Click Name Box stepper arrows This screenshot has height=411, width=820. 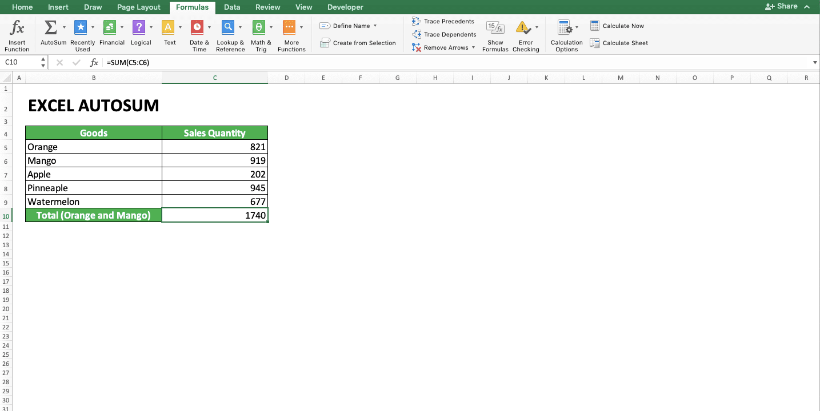[x=43, y=62]
